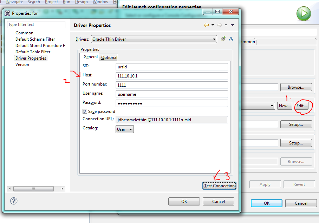This screenshot has height=223, width=319.
Task: Click the enabled Browse... button in launch configuration window
Action: click(x=296, y=87)
